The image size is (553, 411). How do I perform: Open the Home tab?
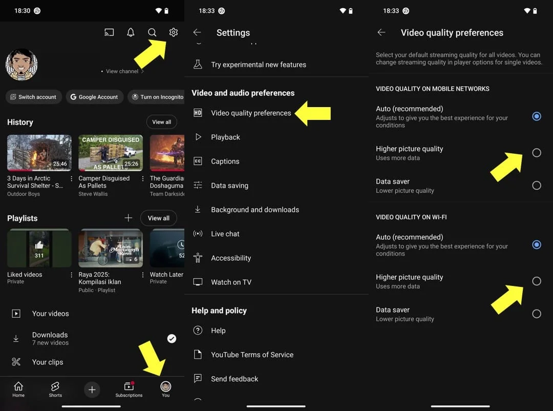[18, 390]
